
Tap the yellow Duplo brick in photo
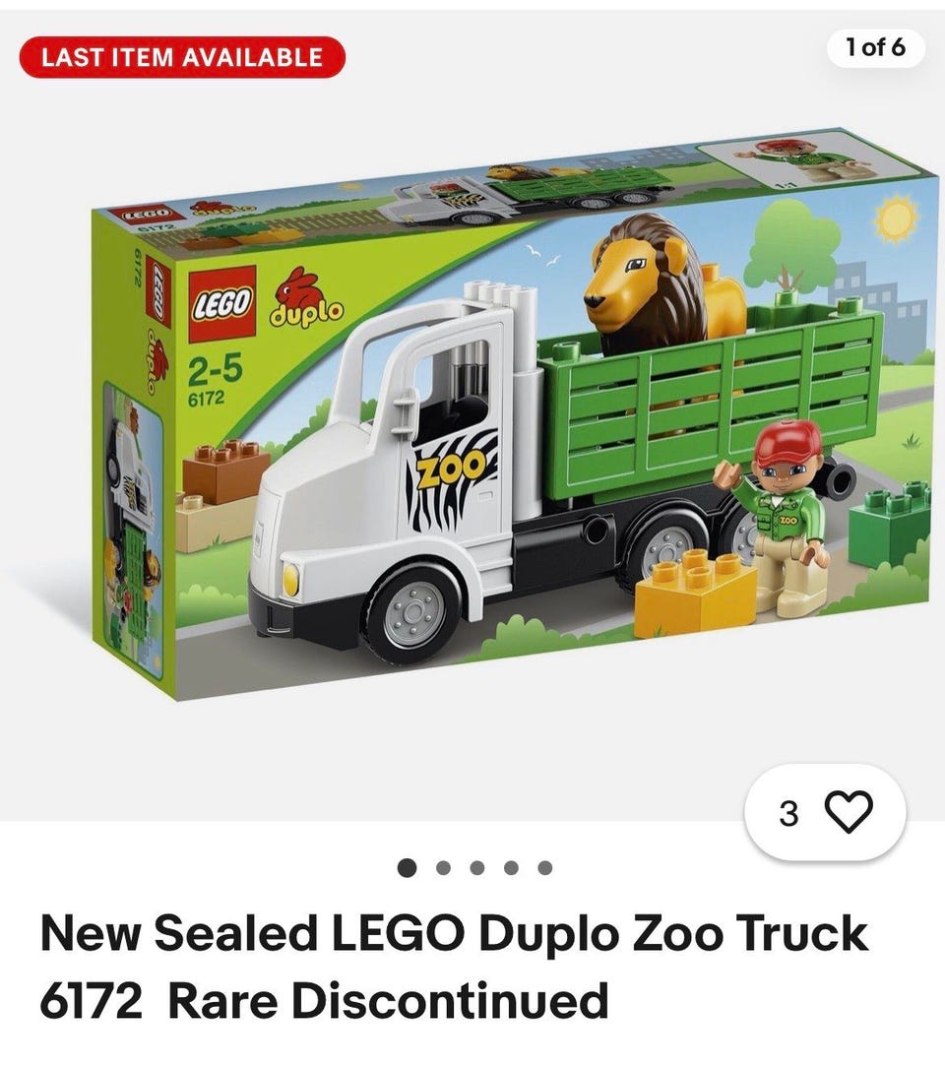[x=695, y=593]
